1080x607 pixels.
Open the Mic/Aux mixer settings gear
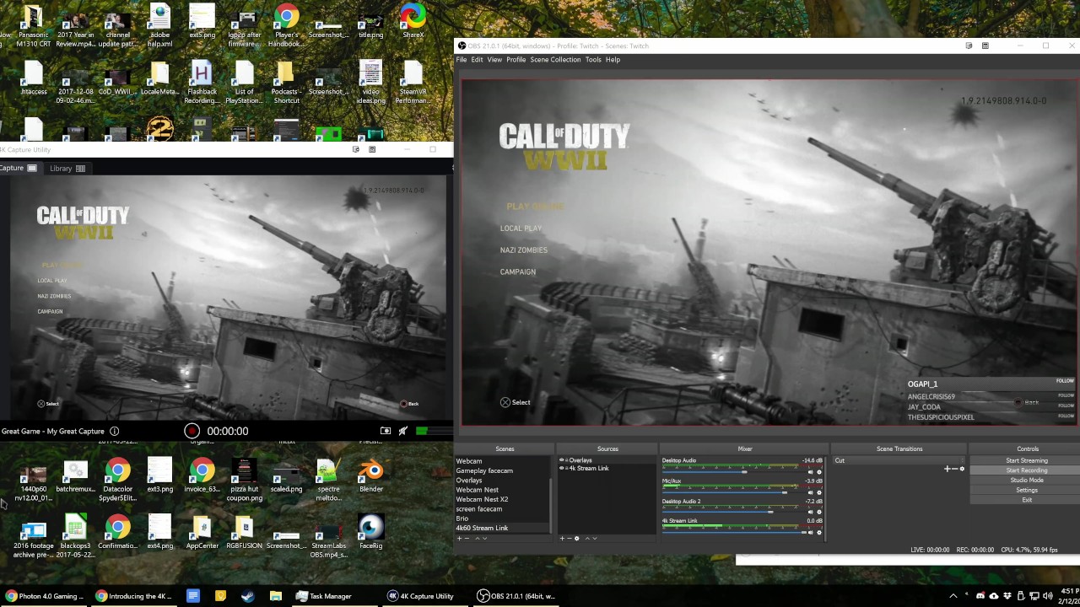818,492
